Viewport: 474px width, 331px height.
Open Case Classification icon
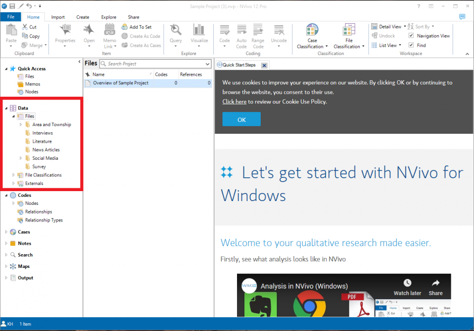(312, 30)
